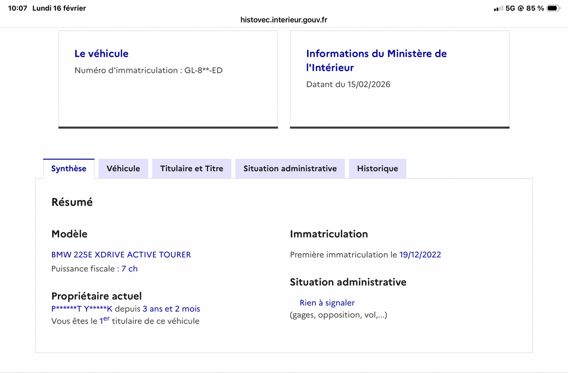Viewport: 568px width, 373px height.
Task: Click the "Rien à signaler" status
Action: (x=327, y=303)
